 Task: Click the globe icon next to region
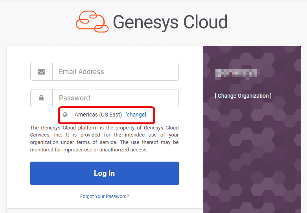(65, 115)
